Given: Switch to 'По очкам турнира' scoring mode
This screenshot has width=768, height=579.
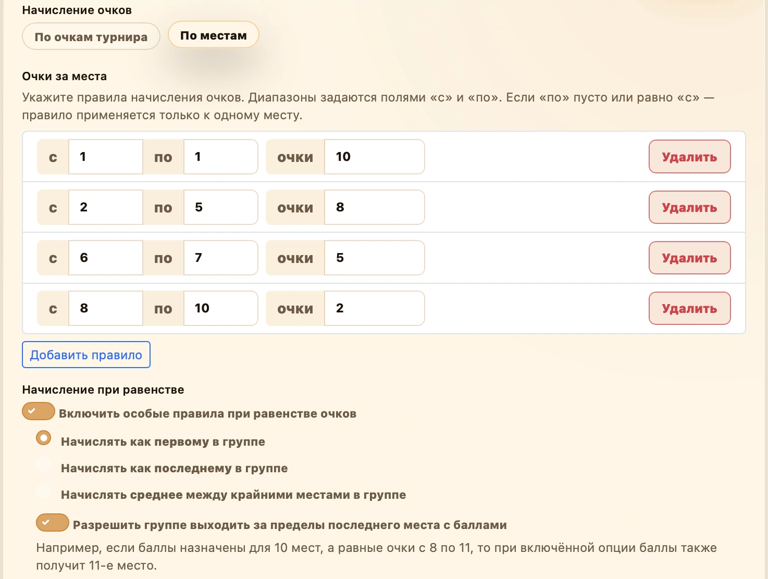Looking at the screenshot, I should 91,37.
